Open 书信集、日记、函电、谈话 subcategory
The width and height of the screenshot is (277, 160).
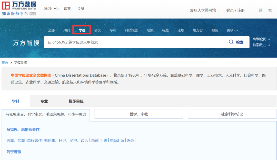click(x=66, y=140)
